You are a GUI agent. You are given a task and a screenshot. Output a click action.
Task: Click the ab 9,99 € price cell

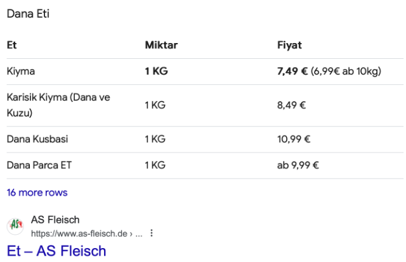(298, 165)
